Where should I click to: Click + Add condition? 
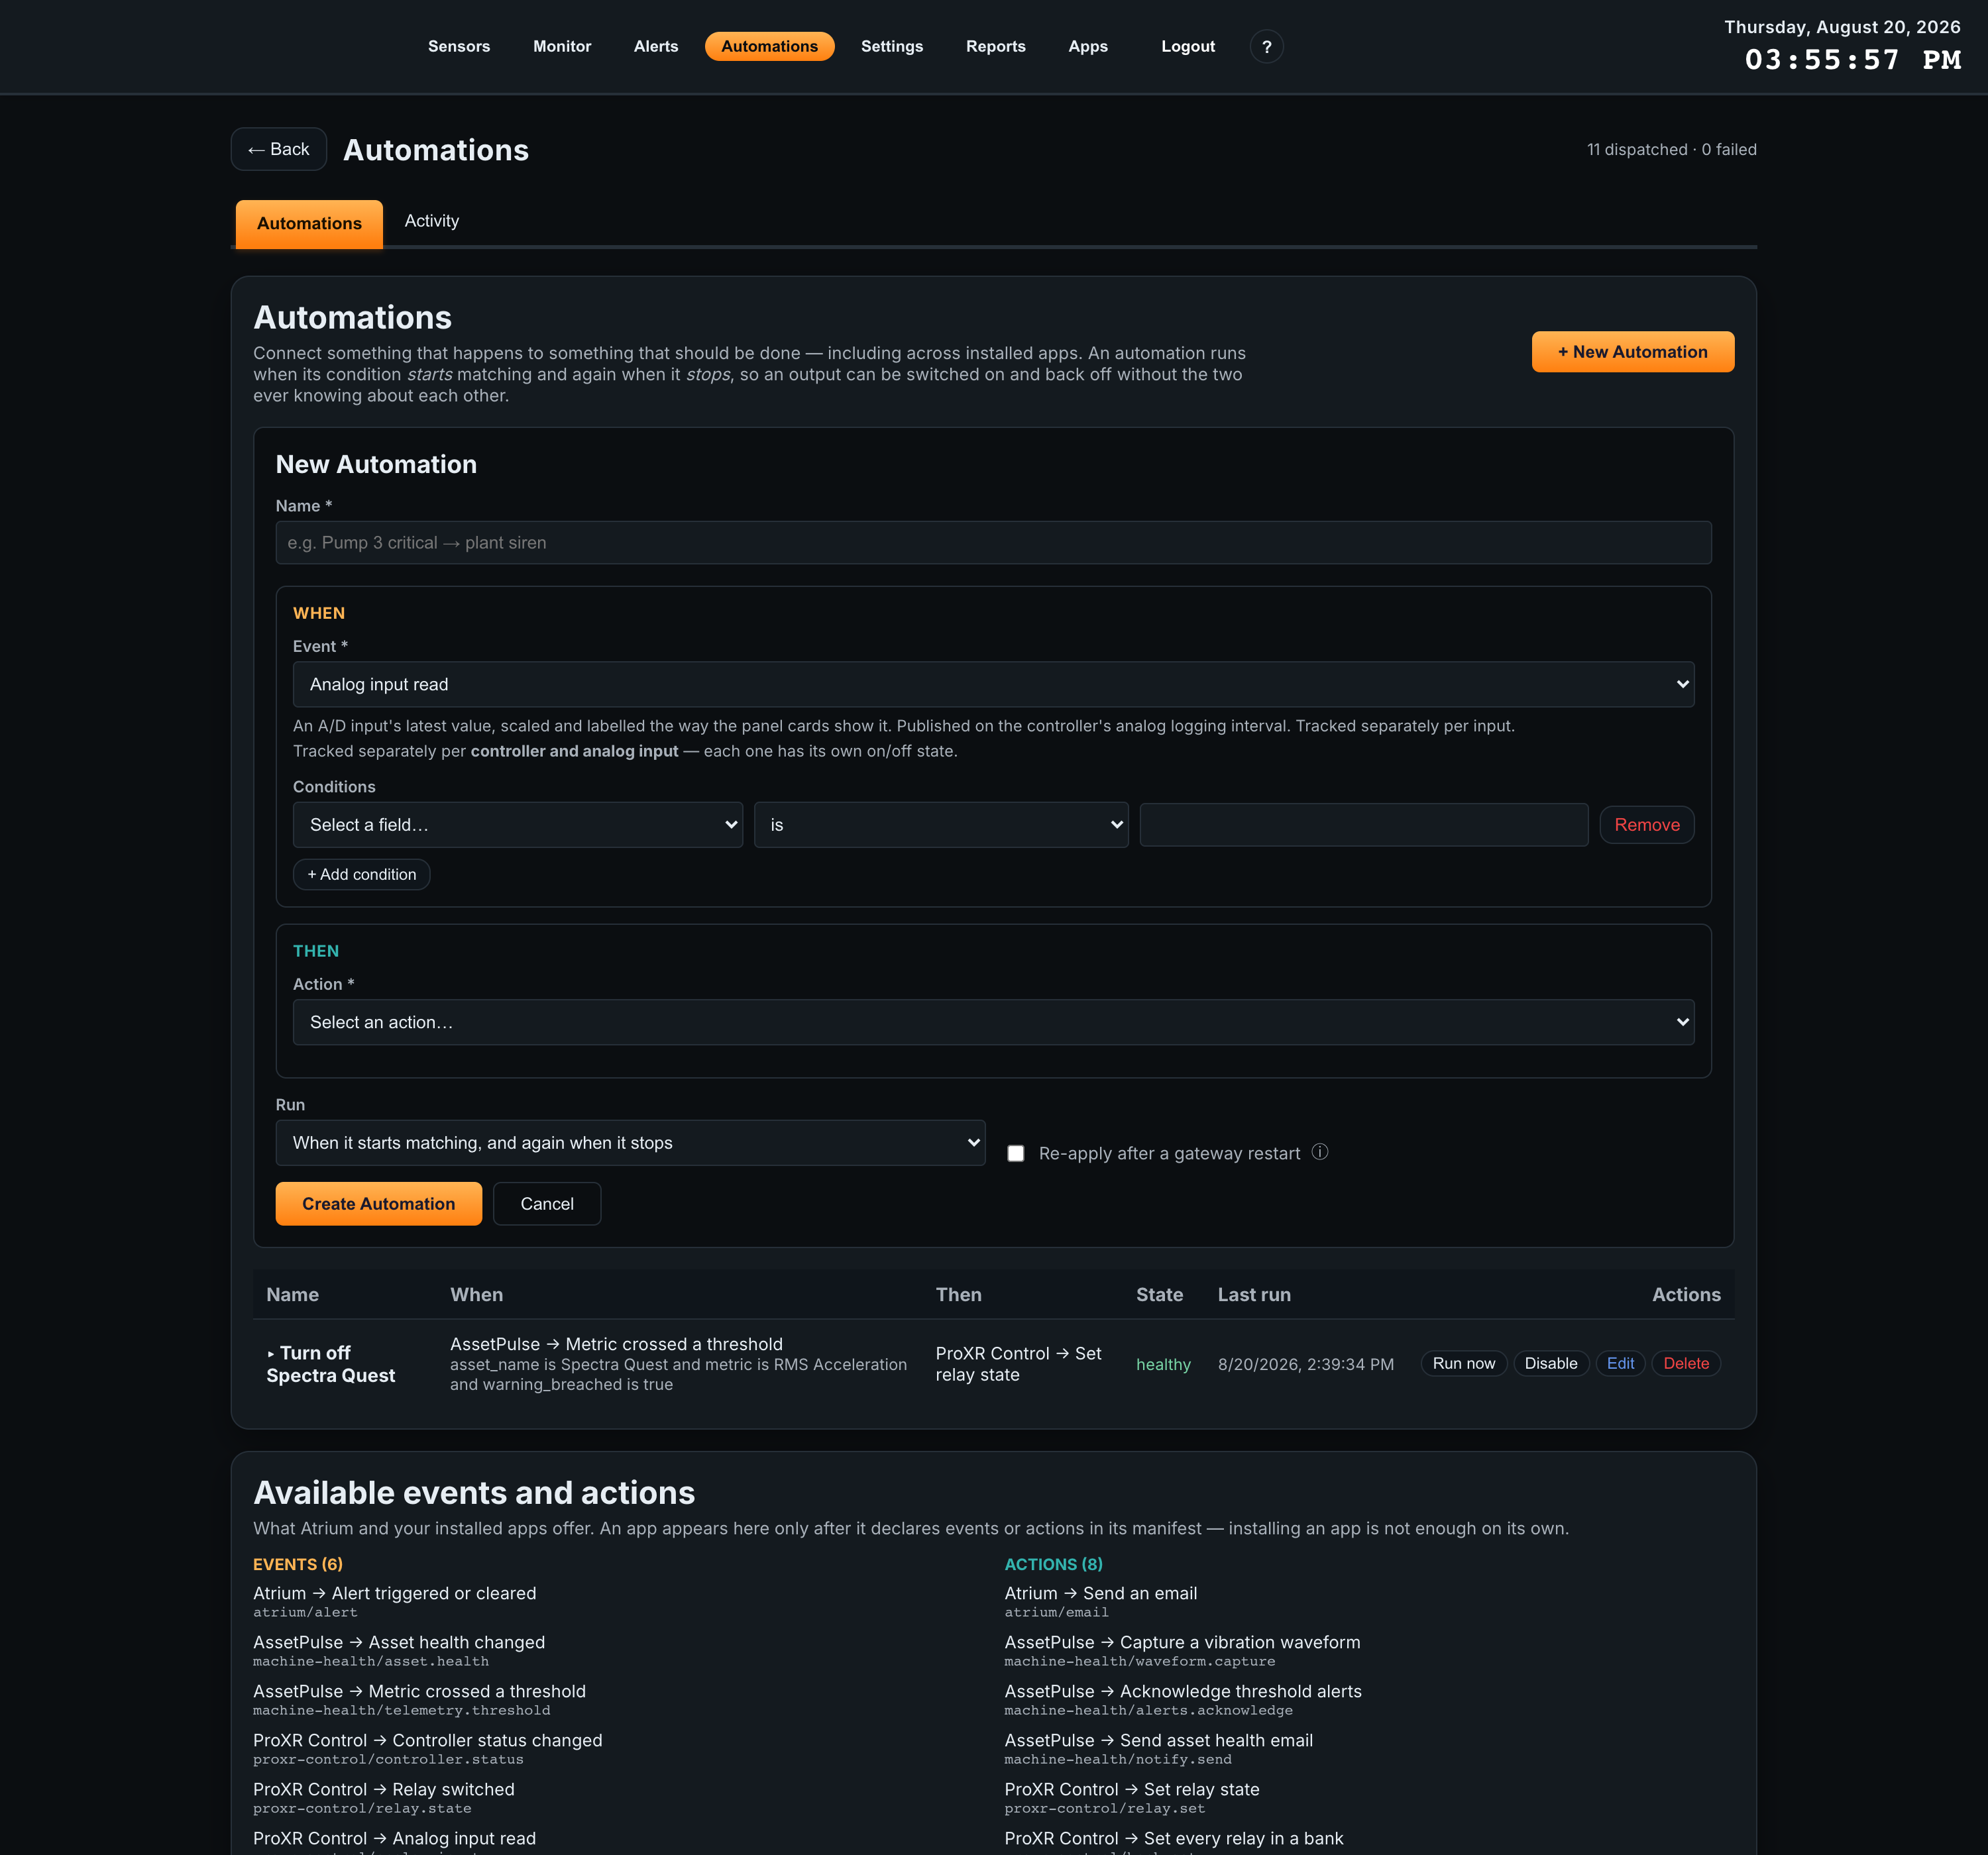point(361,874)
